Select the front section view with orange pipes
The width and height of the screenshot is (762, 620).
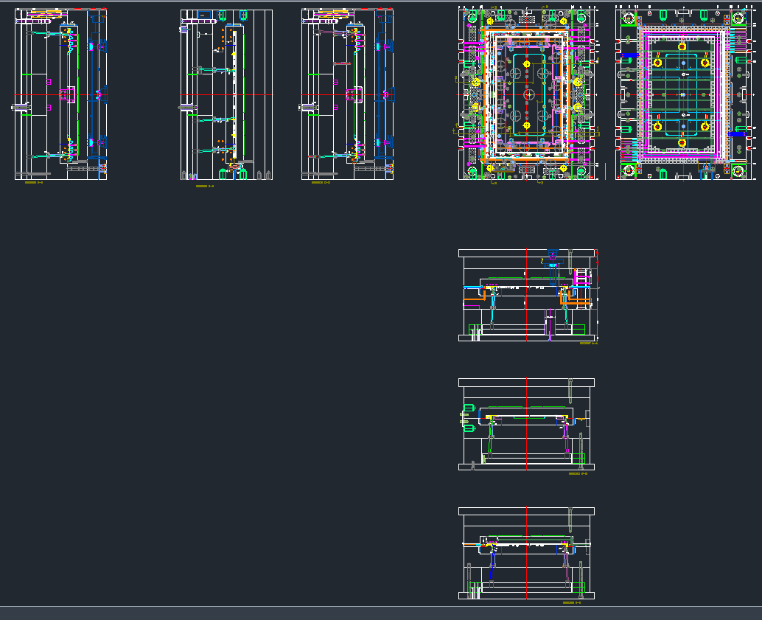[x=528, y=295]
